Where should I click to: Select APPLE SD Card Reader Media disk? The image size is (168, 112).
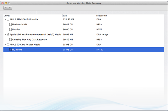(84, 45)
